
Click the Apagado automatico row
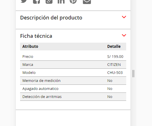pyautogui.click(x=73, y=89)
